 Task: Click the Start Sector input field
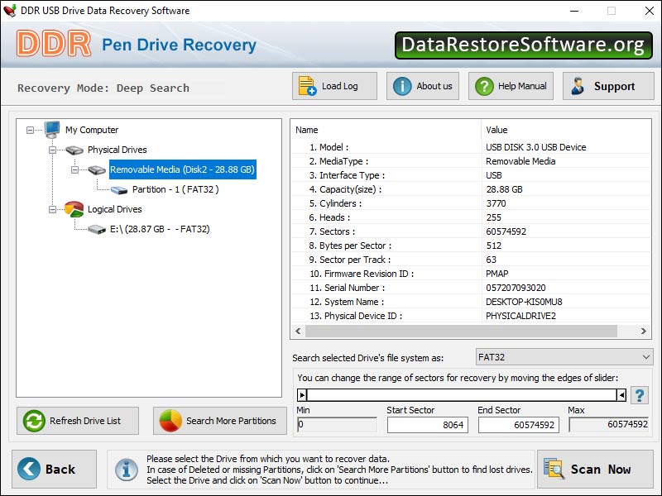[427, 425]
